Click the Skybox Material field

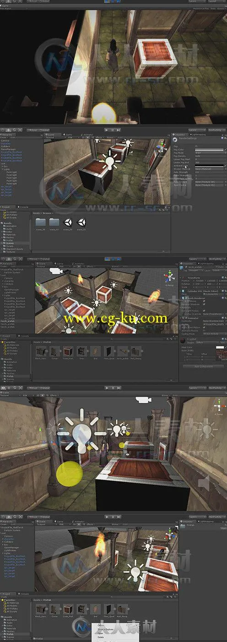[211, 169]
